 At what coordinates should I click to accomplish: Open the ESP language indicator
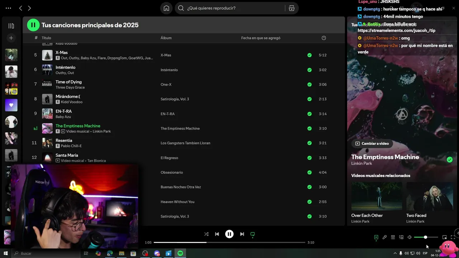(x=425, y=253)
